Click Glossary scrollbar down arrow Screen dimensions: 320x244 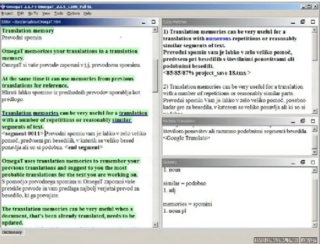(314, 225)
